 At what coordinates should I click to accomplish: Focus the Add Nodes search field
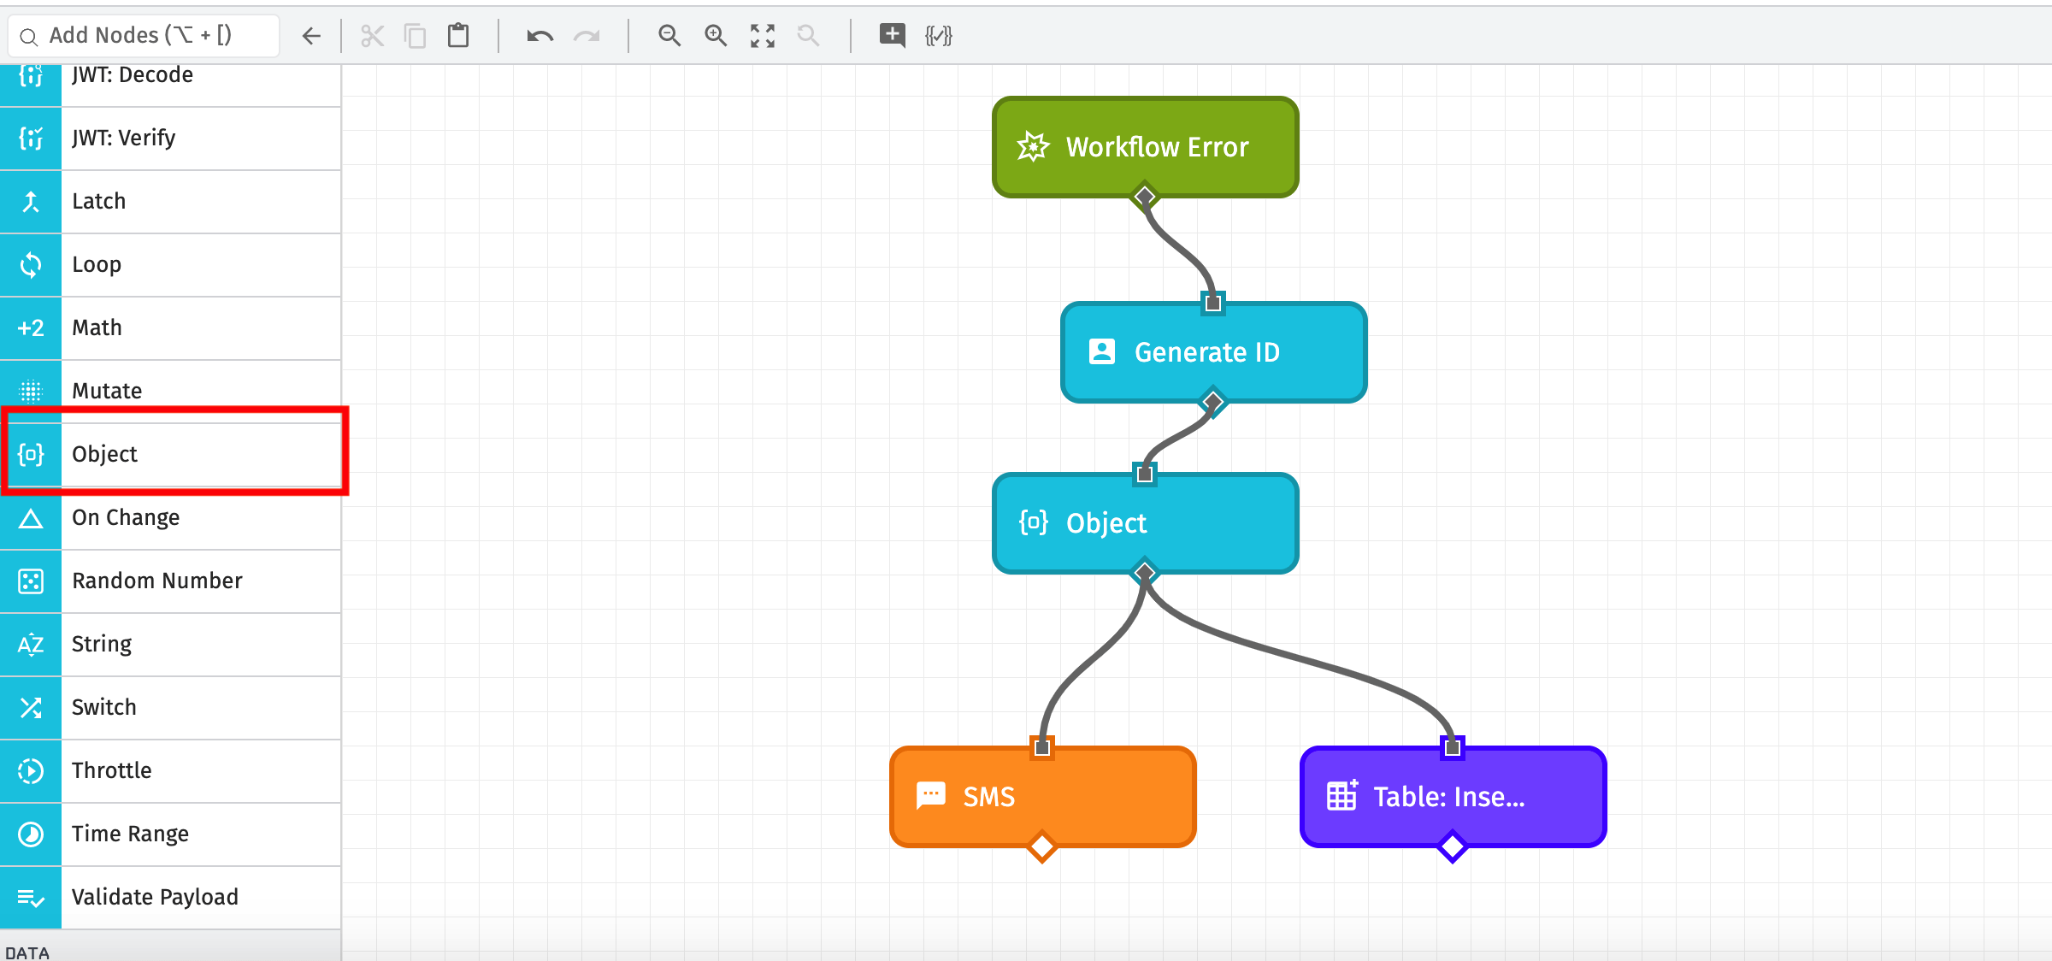click(144, 35)
